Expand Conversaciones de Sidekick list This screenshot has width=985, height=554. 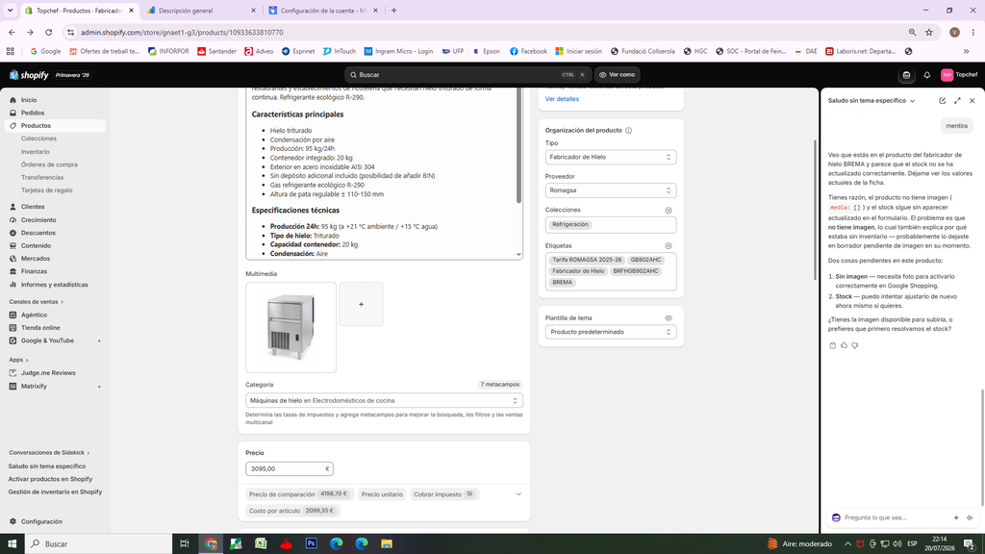pos(49,453)
